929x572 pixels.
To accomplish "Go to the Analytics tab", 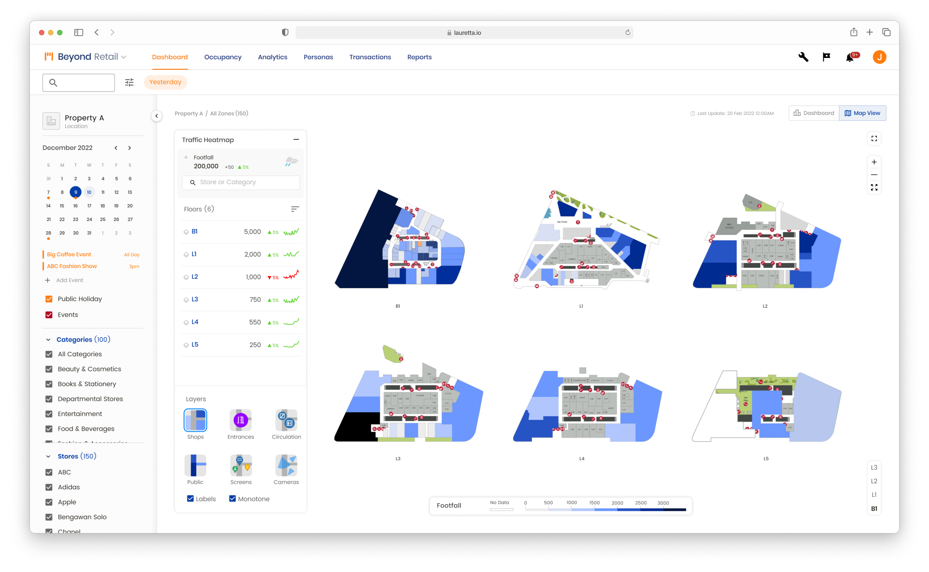I will 273,57.
